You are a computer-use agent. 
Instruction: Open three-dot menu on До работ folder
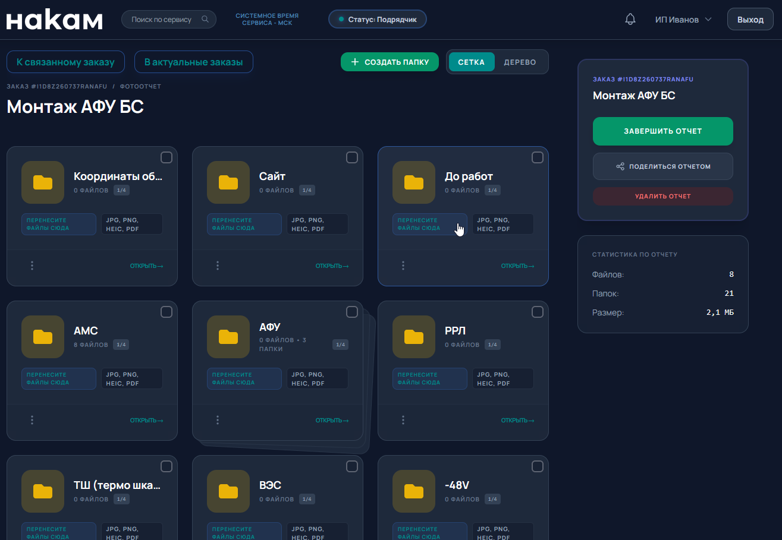403,266
